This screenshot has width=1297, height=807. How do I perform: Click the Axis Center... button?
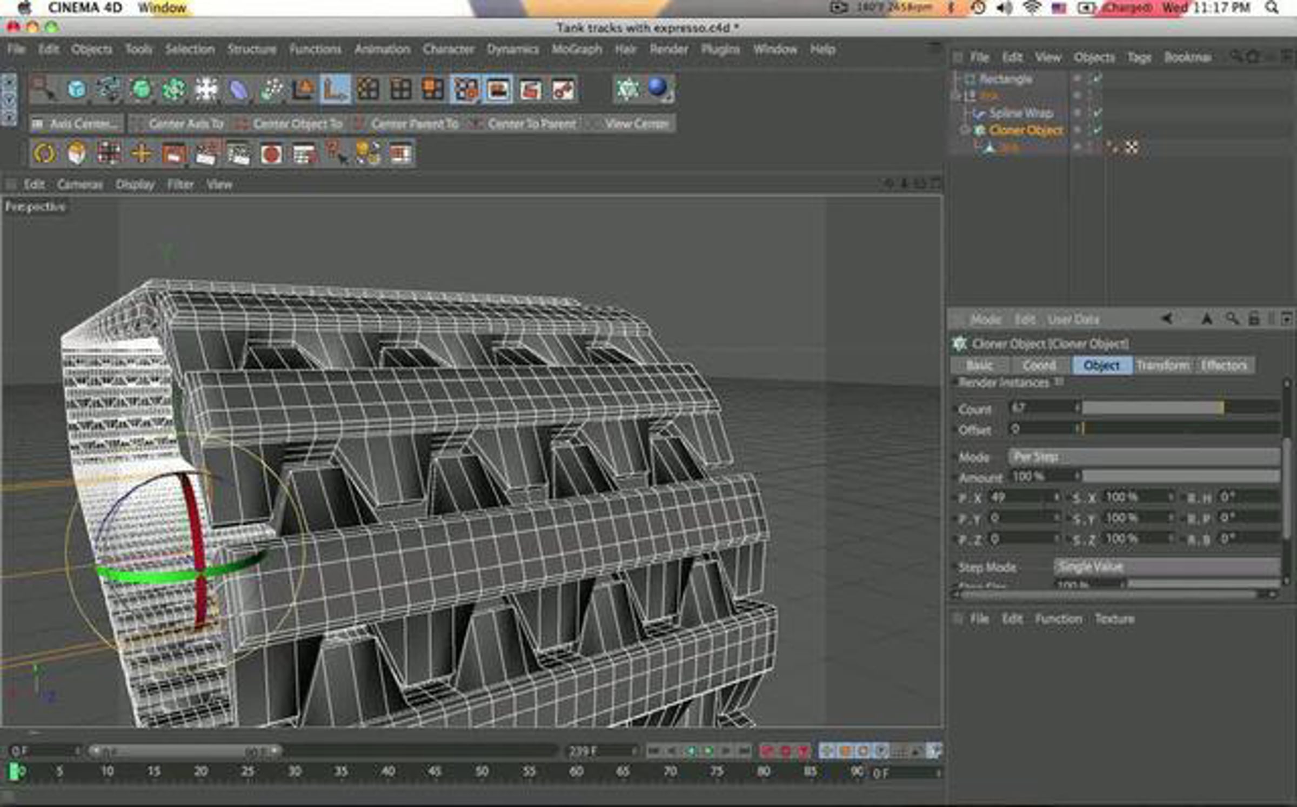pyautogui.click(x=77, y=124)
